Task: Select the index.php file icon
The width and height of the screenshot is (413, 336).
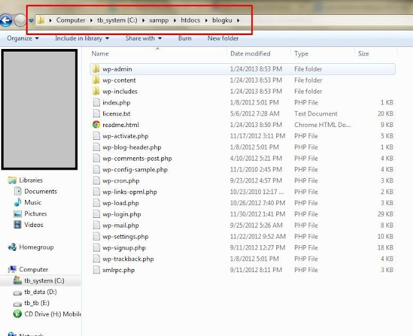Action: tap(96, 103)
